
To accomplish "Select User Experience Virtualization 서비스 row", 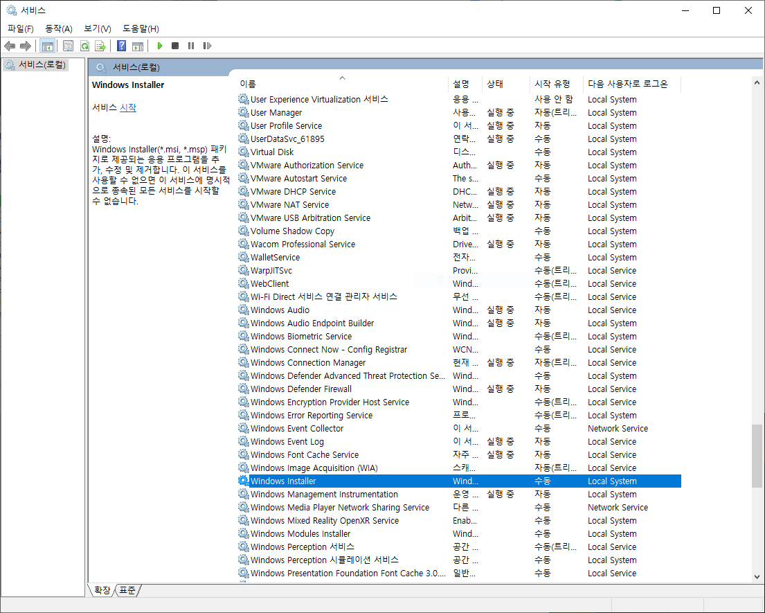I will 459,99.
